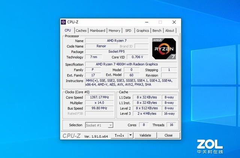Select the CPU tab
The width and height of the screenshot is (240, 158).
[68, 30]
